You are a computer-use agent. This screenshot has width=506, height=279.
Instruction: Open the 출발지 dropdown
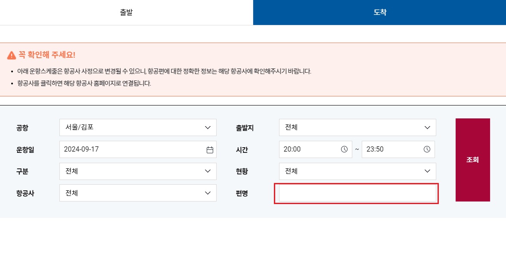click(x=357, y=127)
